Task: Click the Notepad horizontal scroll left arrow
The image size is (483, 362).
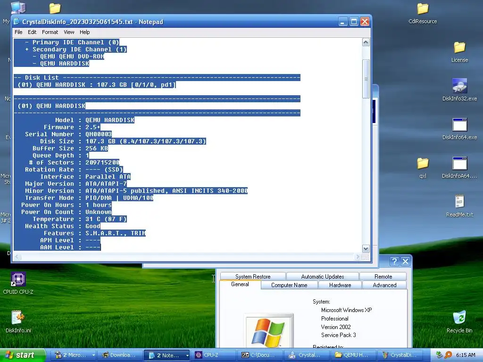Action: (17, 257)
